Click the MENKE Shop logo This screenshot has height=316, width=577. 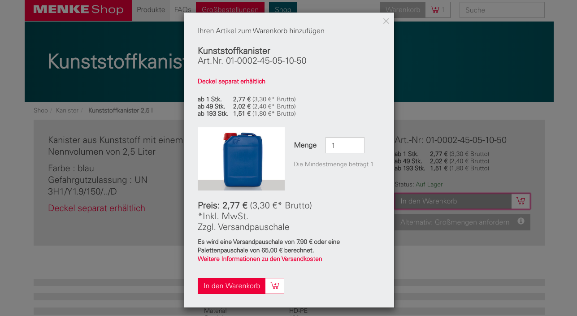tap(78, 10)
